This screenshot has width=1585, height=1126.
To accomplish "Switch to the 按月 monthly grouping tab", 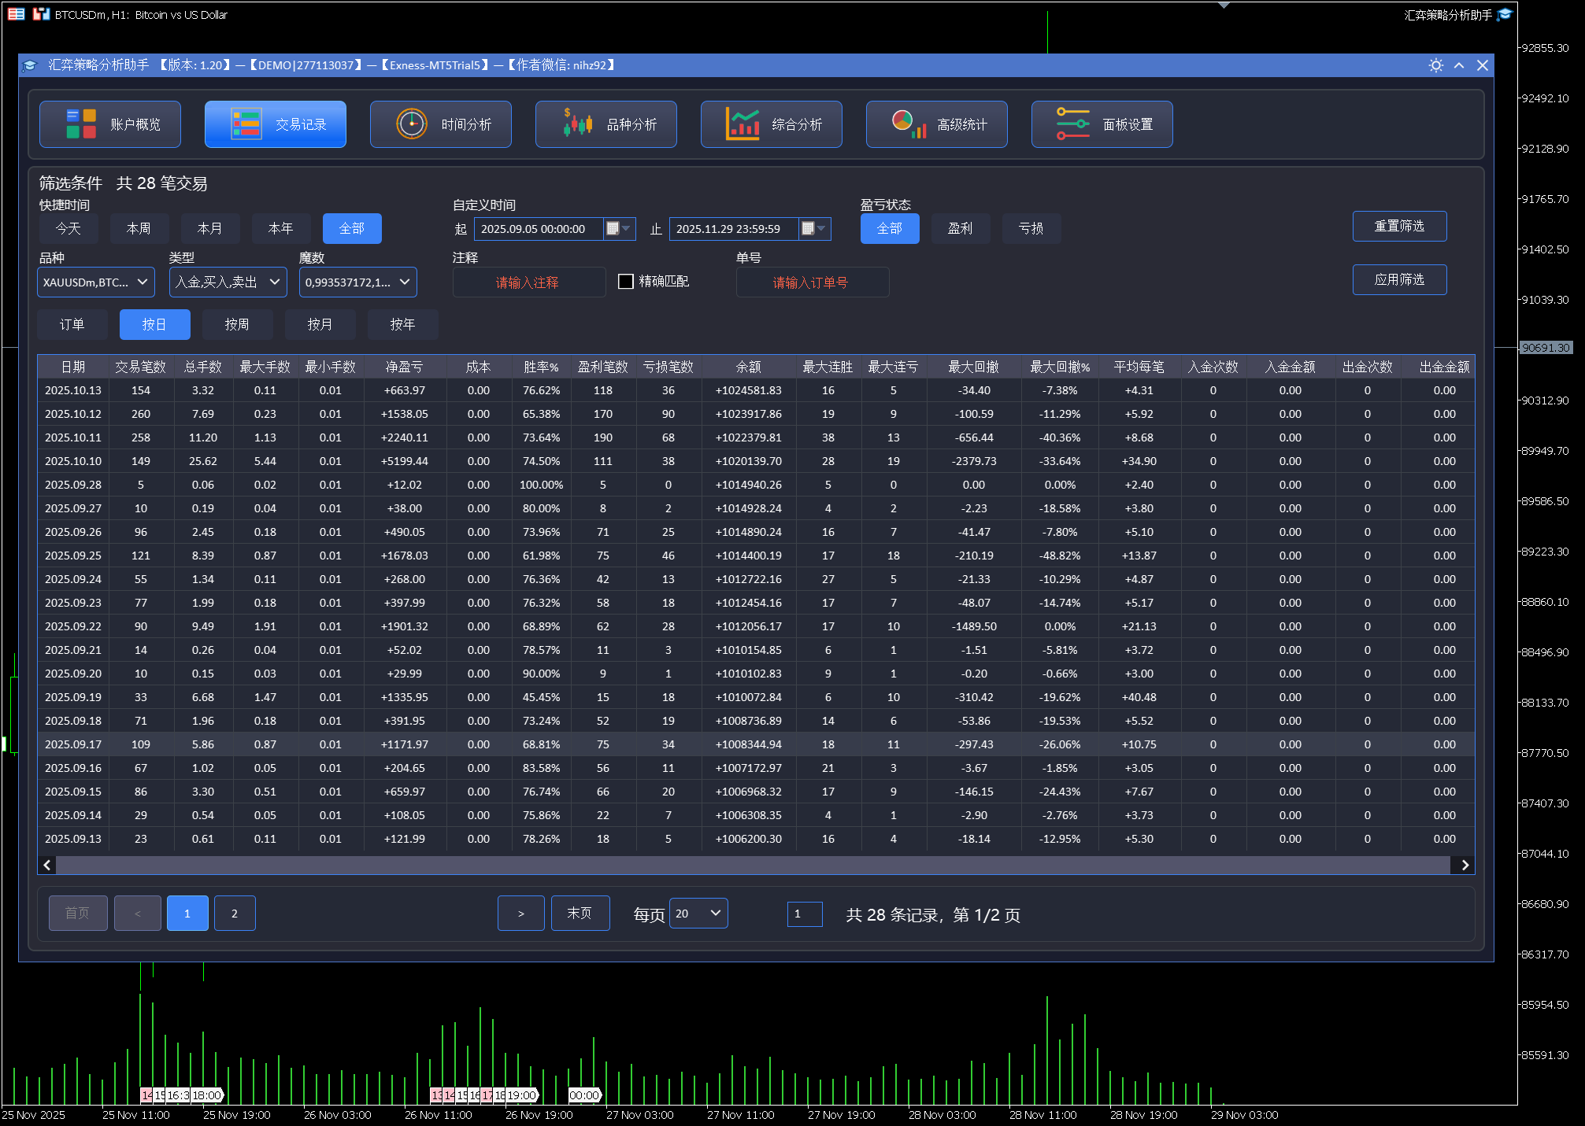I will 320,324.
